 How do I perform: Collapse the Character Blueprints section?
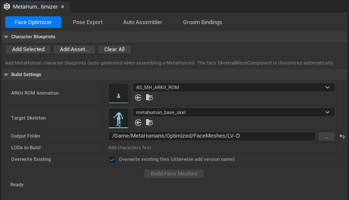pos(6,37)
